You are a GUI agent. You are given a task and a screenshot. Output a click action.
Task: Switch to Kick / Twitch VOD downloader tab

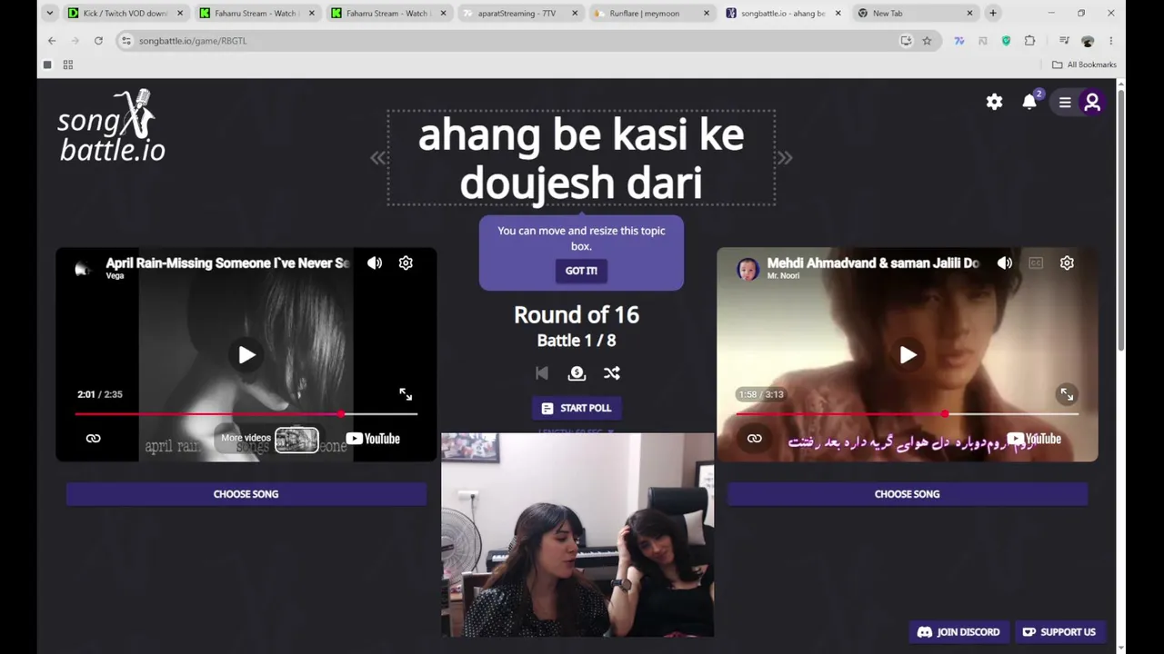click(126, 14)
